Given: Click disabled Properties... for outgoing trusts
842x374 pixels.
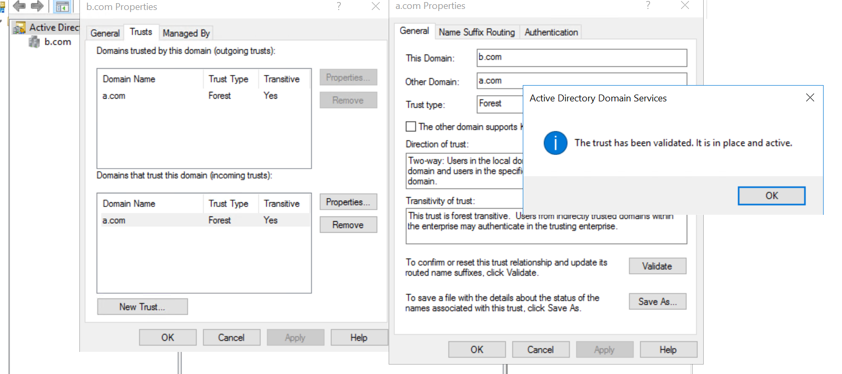Looking at the screenshot, I should coord(348,78).
